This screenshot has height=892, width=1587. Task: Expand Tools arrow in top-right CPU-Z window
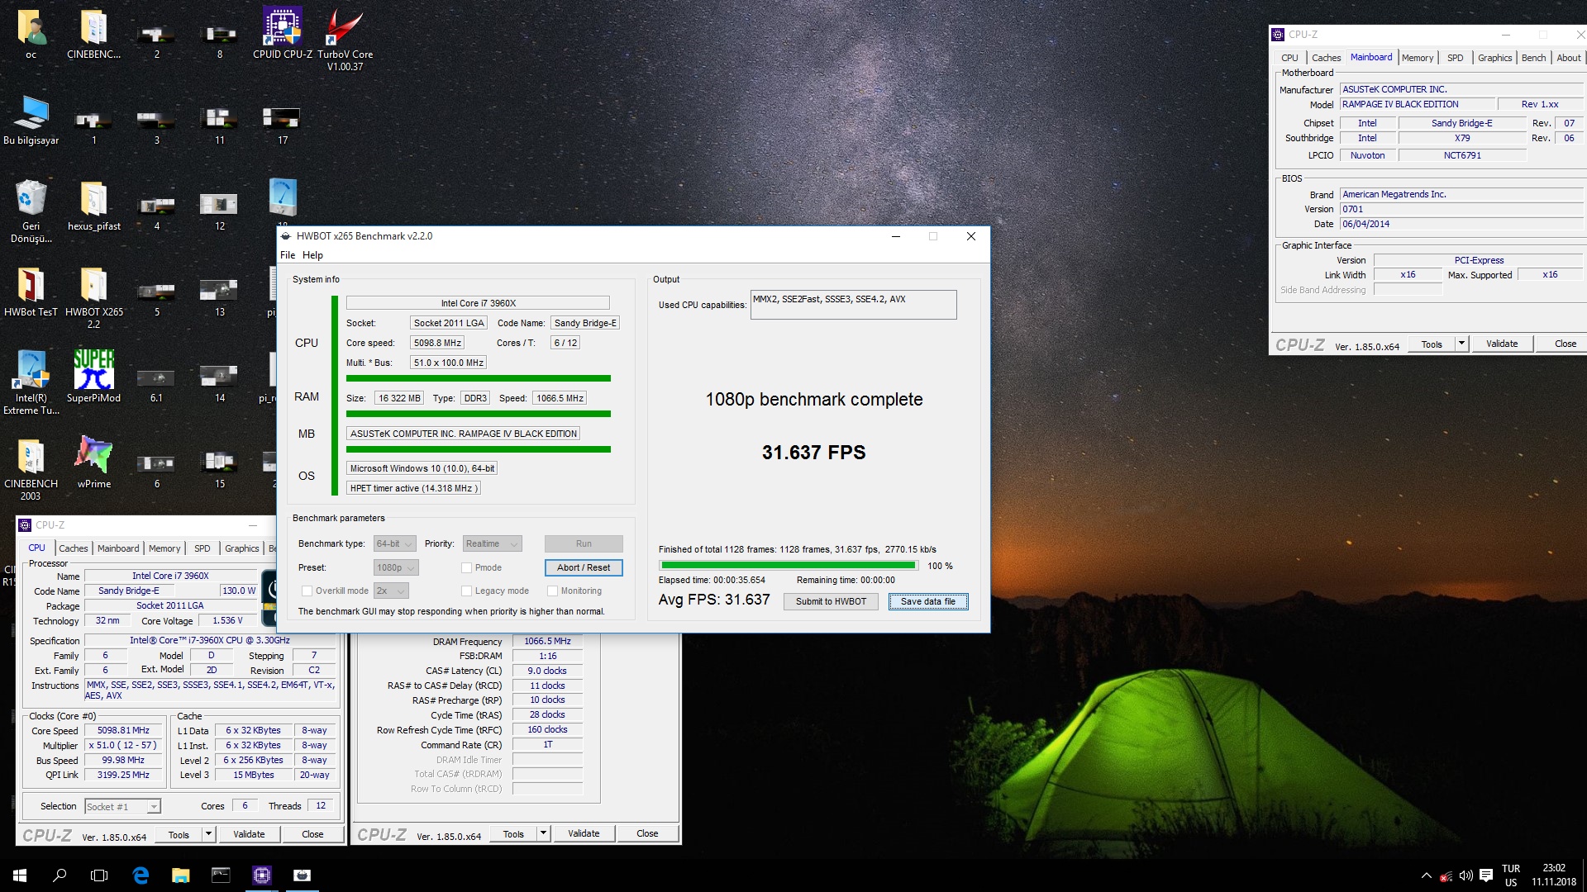[1461, 344]
